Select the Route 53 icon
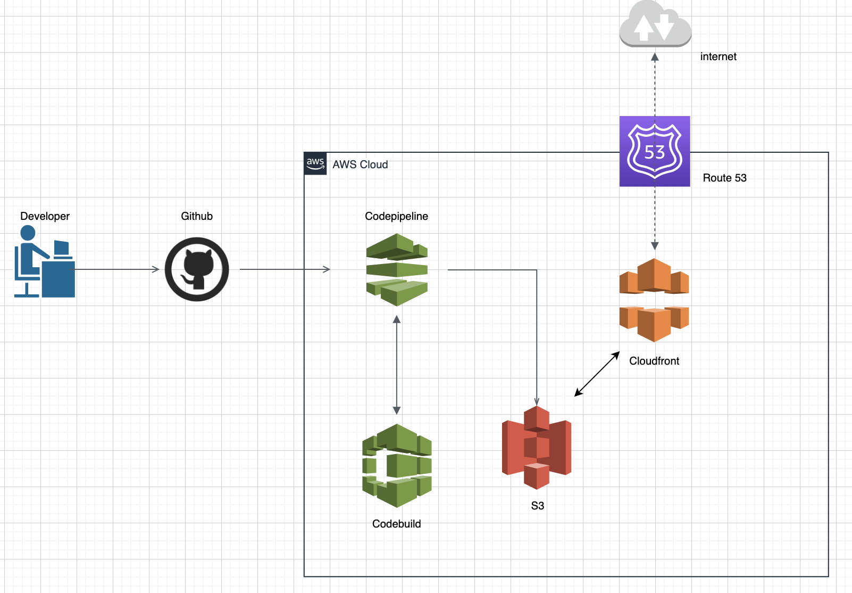 (655, 151)
